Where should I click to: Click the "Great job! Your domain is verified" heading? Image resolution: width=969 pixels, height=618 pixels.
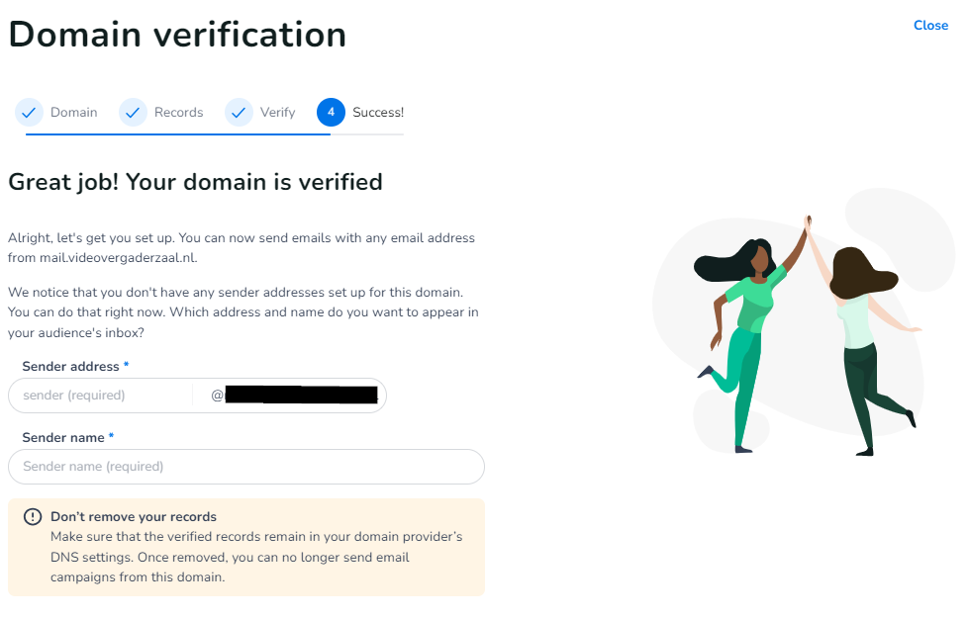(x=195, y=183)
